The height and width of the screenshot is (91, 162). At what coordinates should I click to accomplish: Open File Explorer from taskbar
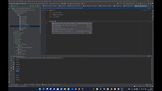click(x=65, y=89)
